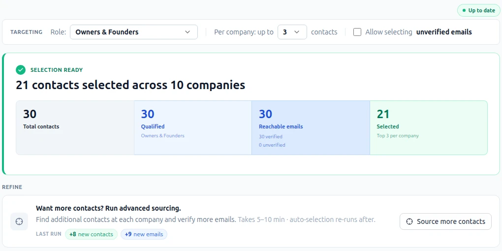Enable Allow selecting unverified emails checkbox
This screenshot has height=251, width=502.
coord(357,32)
